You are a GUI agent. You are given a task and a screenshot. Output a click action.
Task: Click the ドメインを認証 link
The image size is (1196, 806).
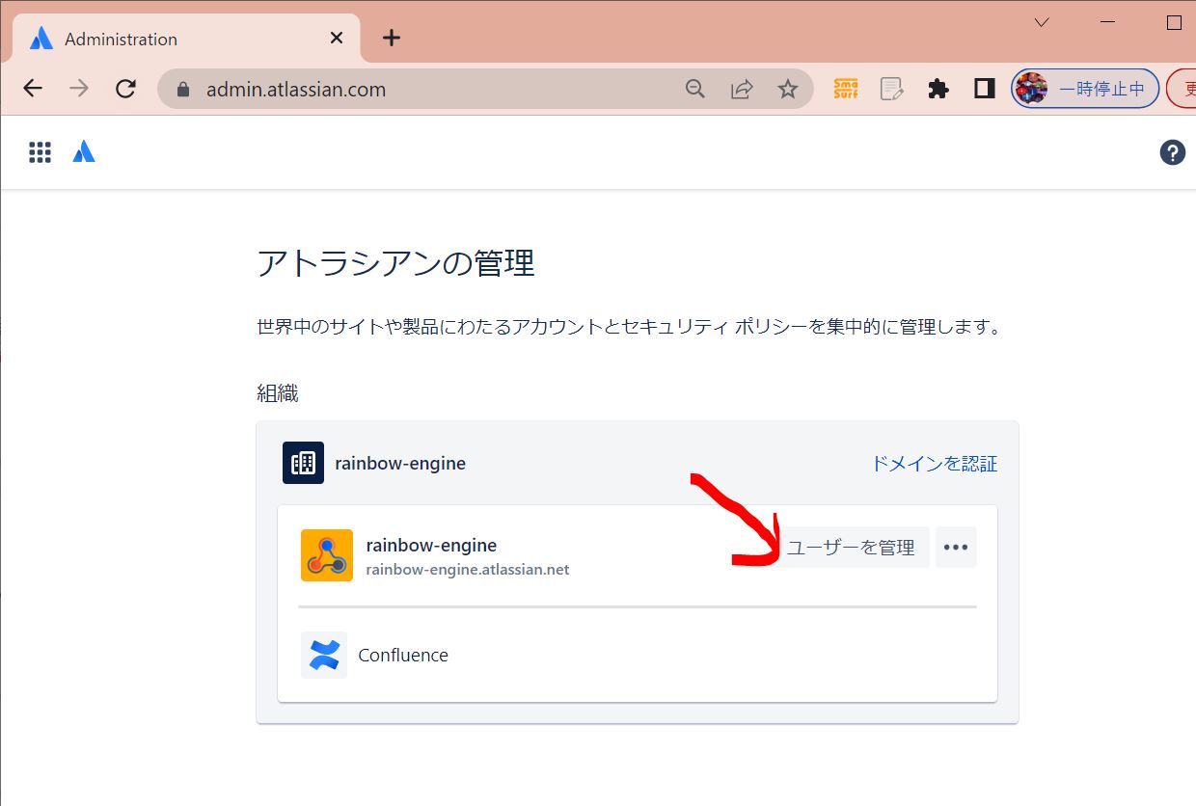pyautogui.click(x=934, y=464)
